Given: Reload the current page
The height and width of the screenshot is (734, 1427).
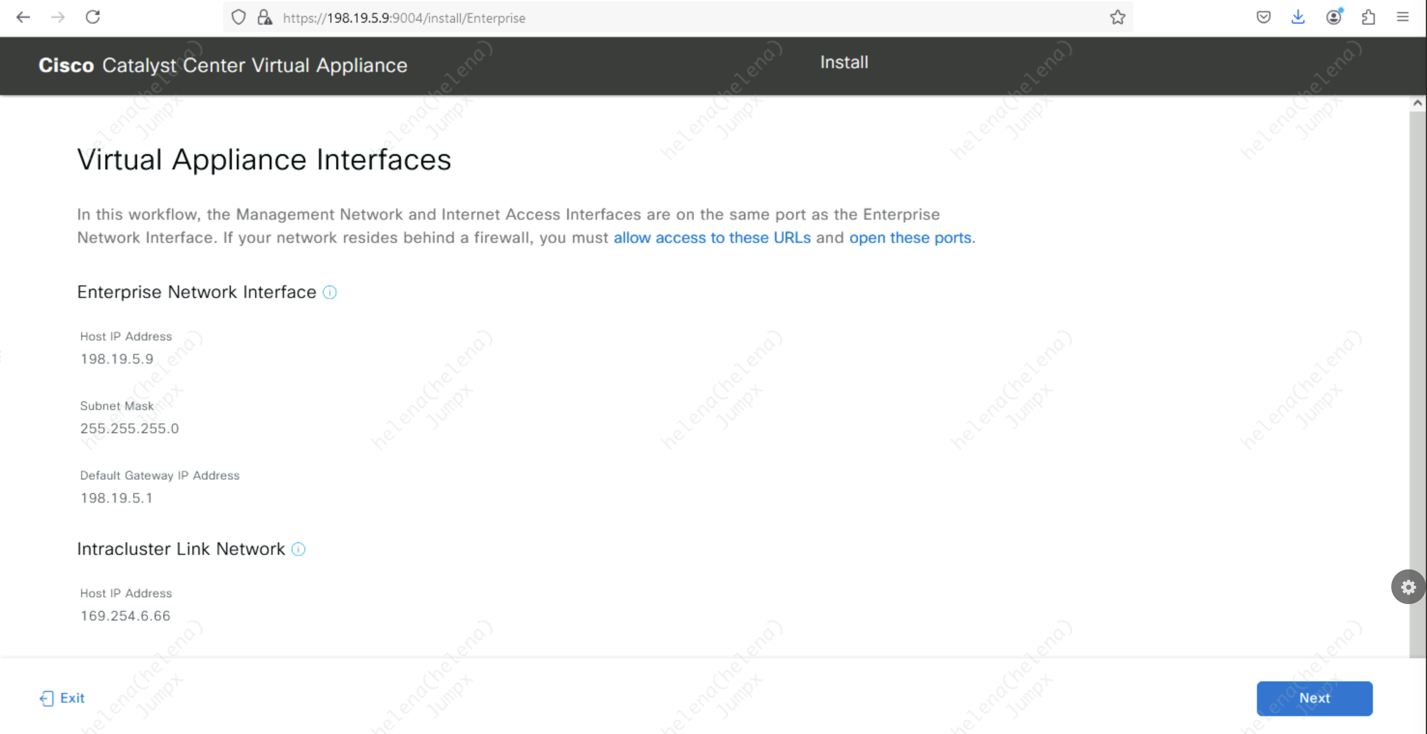Looking at the screenshot, I should click(x=93, y=17).
